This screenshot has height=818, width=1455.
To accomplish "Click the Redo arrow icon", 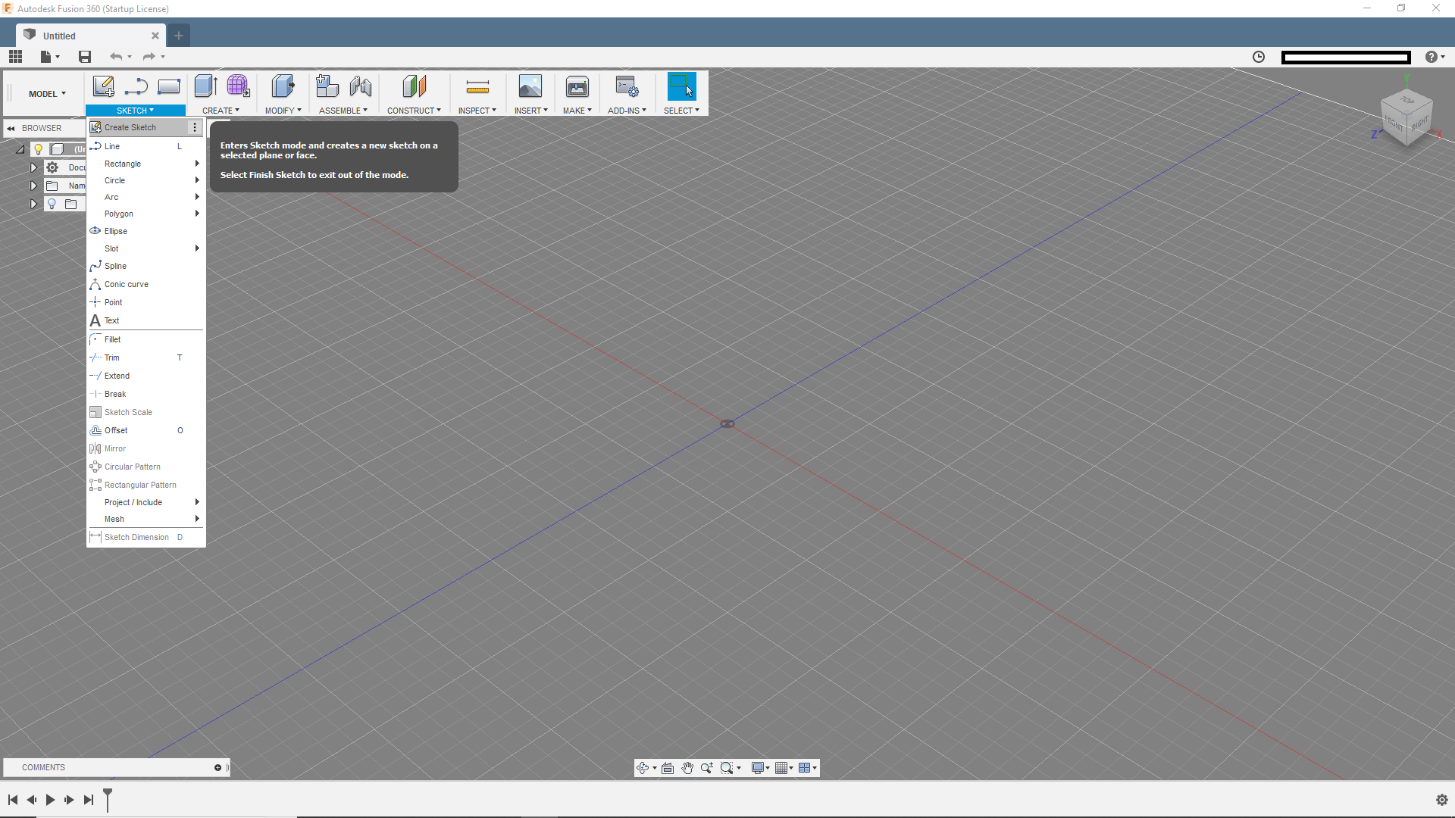I will (x=149, y=56).
